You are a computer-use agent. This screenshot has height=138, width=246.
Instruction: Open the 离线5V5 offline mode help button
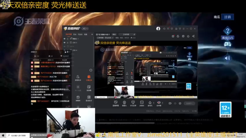(228, 33)
